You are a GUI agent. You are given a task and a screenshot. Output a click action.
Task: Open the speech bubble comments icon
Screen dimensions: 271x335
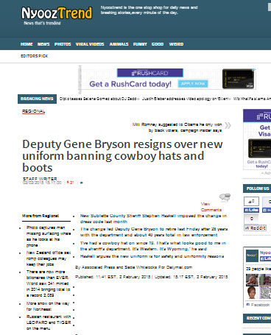[225, 197]
